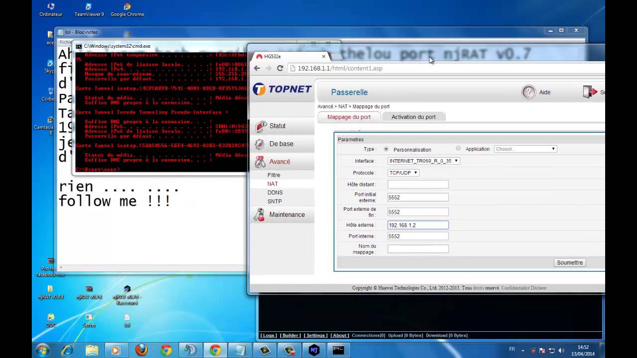This screenshot has width=637, height=358.
Task: Click the Chrome forward arrow
Action: click(x=268, y=68)
